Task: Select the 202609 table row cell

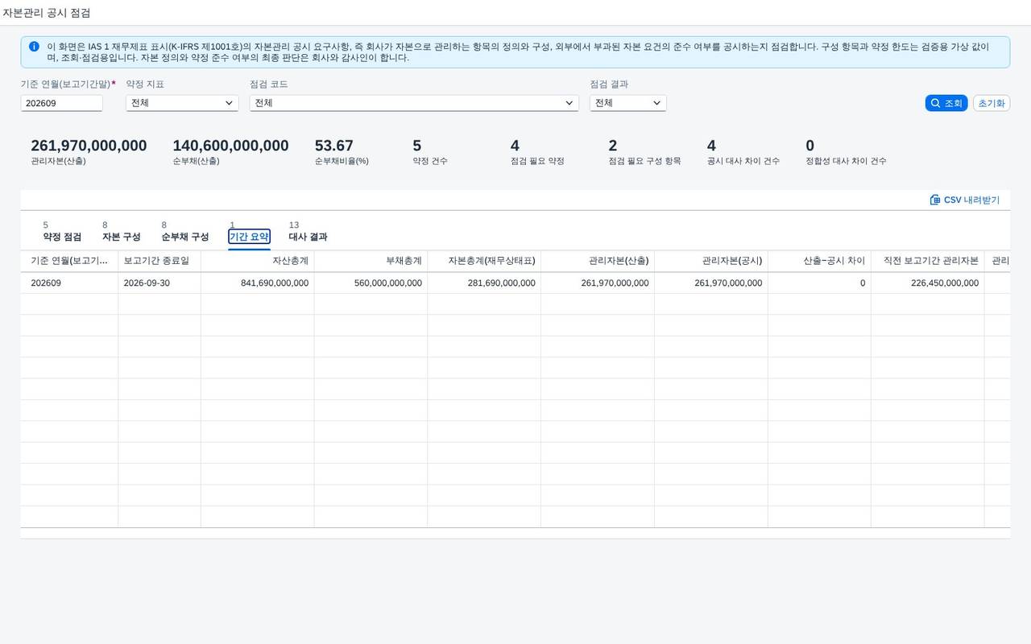Action: 69,283
